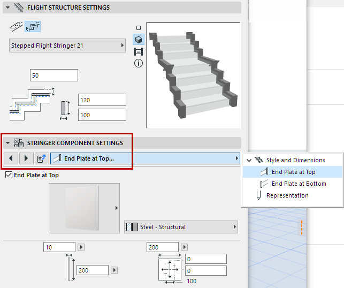
Task: Click the Stringer Component Settings heading text
Action: 75,143
